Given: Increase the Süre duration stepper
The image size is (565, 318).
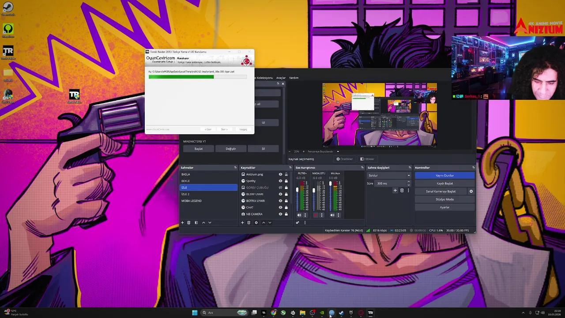Looking at the screenshot, I should pos(408,182).
